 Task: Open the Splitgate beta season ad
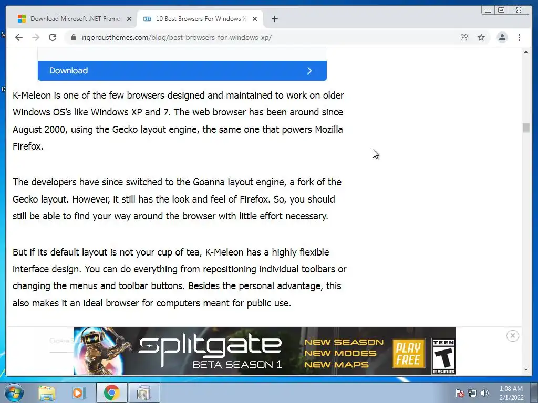(265, 351)
